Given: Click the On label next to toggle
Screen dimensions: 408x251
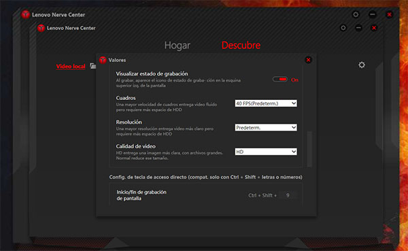Looking at the screenshot, I should (294, 80).
